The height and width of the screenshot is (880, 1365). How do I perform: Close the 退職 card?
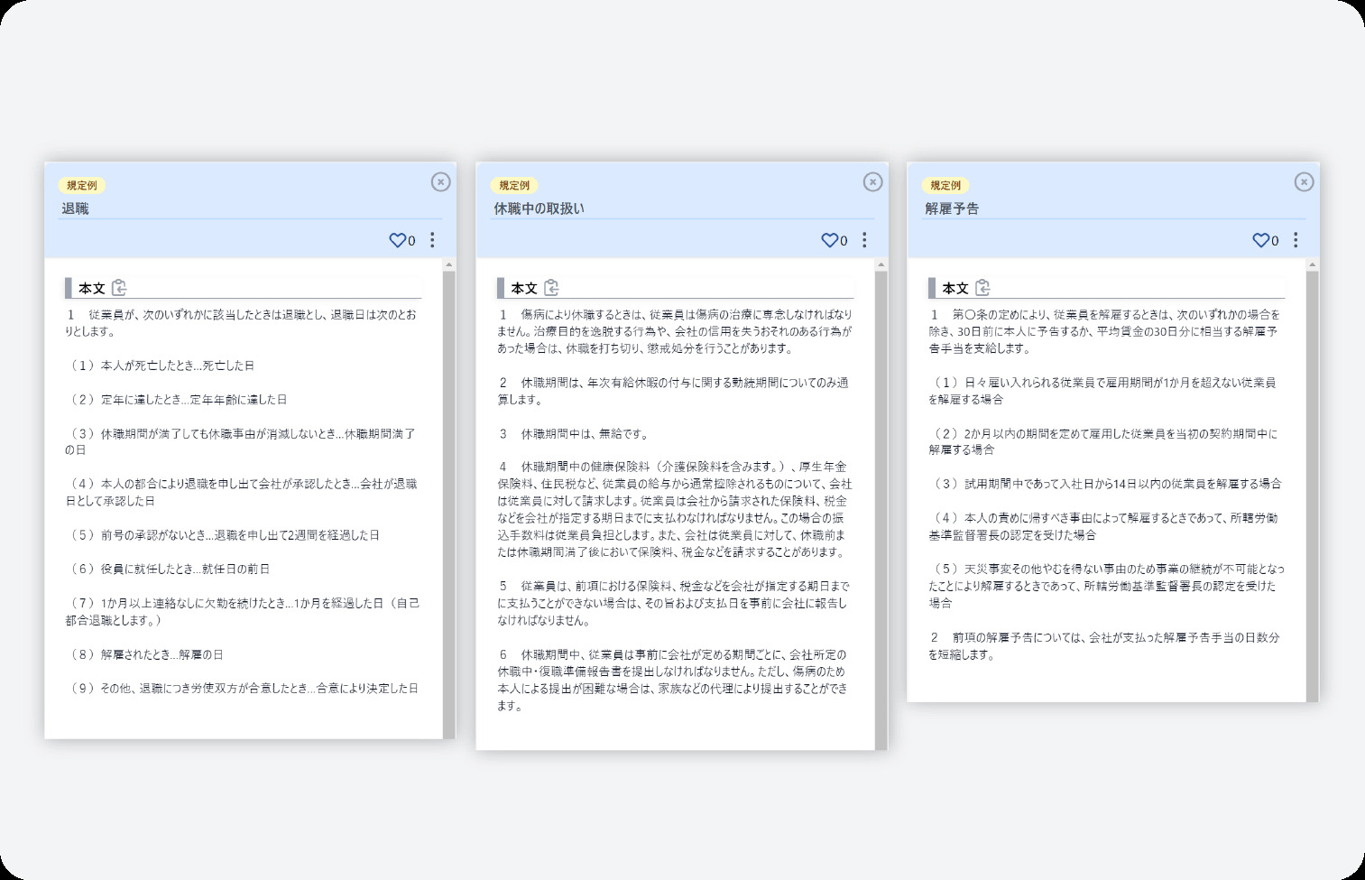tap(440, 182)
